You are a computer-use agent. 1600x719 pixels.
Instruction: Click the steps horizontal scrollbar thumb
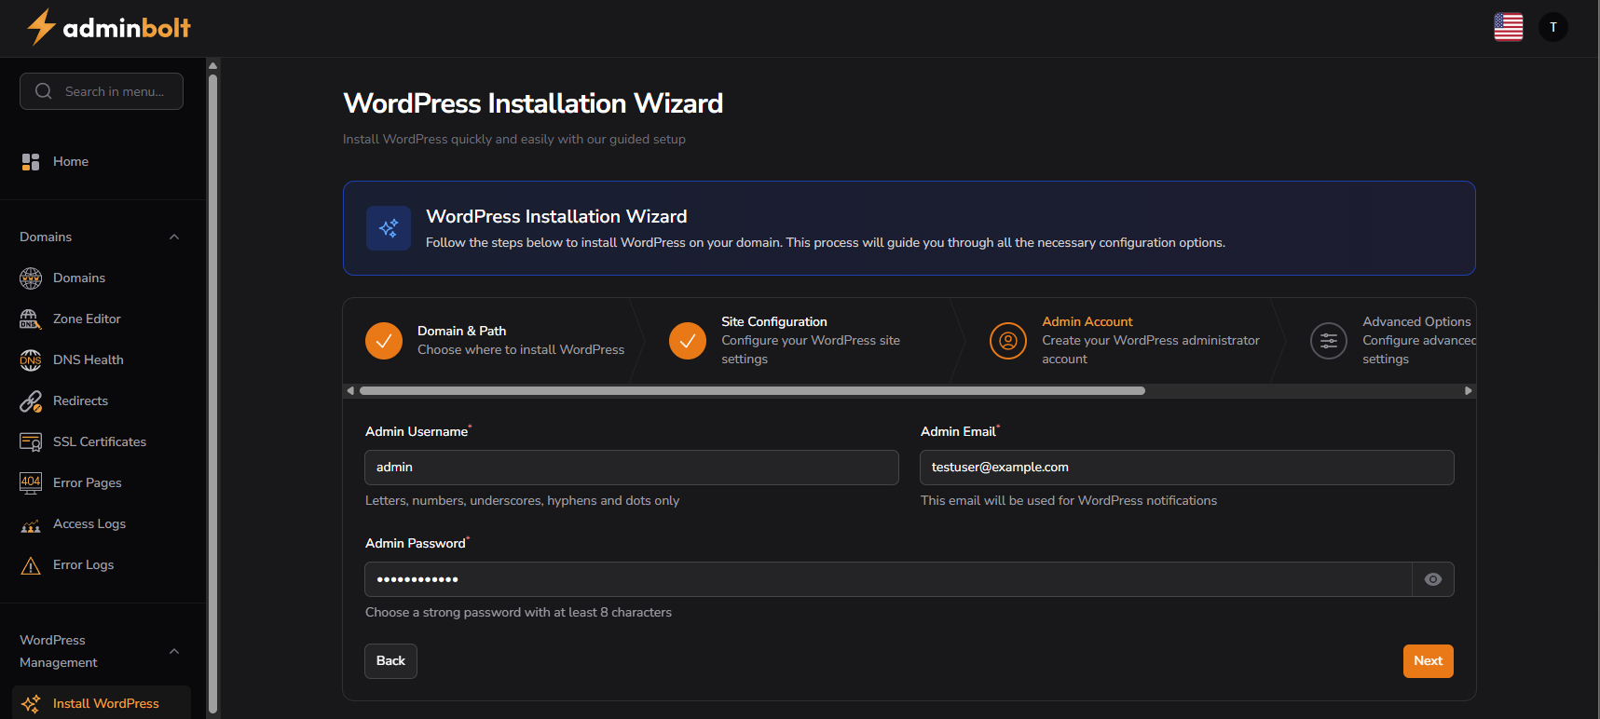(752, 391)
